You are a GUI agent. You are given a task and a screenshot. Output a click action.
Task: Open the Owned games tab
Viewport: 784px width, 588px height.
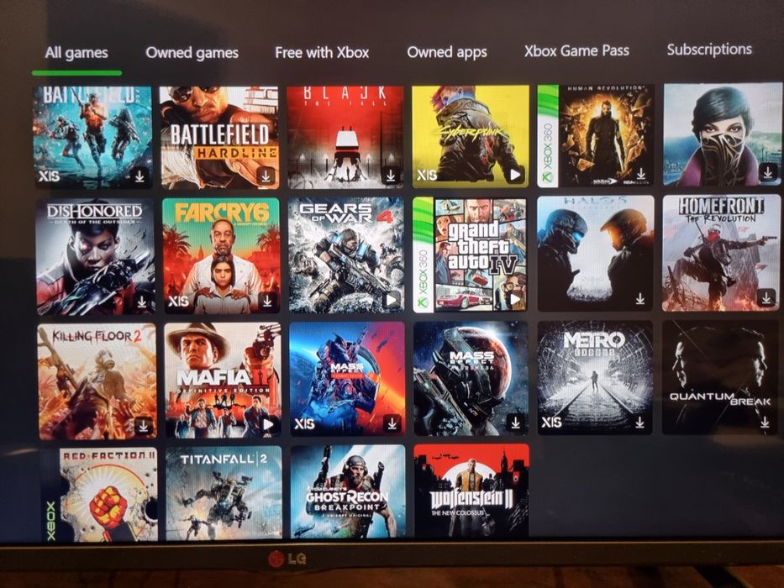pos(192,52)
